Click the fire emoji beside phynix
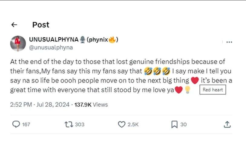 click(112, 39)
